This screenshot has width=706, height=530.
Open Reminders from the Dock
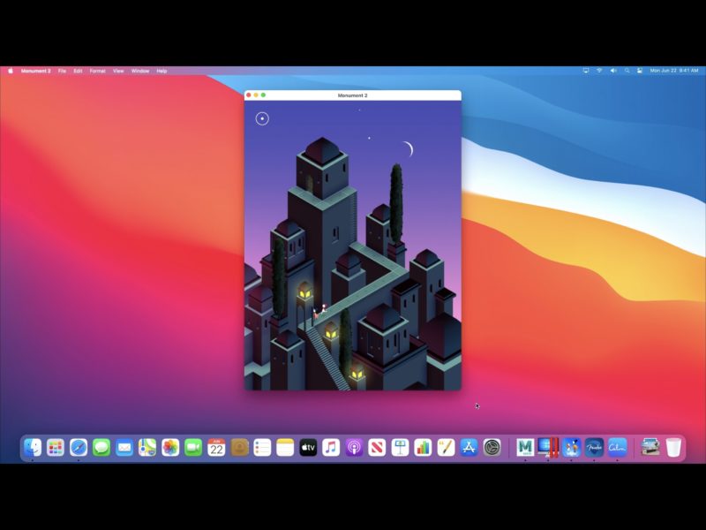pos(262,448)
